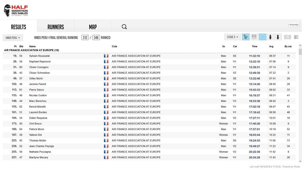This screenshot has width=302, height=169.
Task: Open runner Raphael Raymond
Action: coord(40,61)
